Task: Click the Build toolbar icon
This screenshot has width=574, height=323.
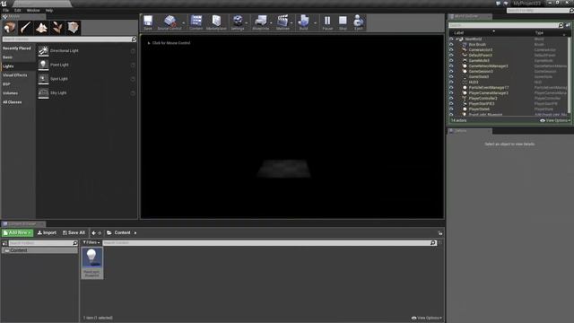Action: point(303,22)
